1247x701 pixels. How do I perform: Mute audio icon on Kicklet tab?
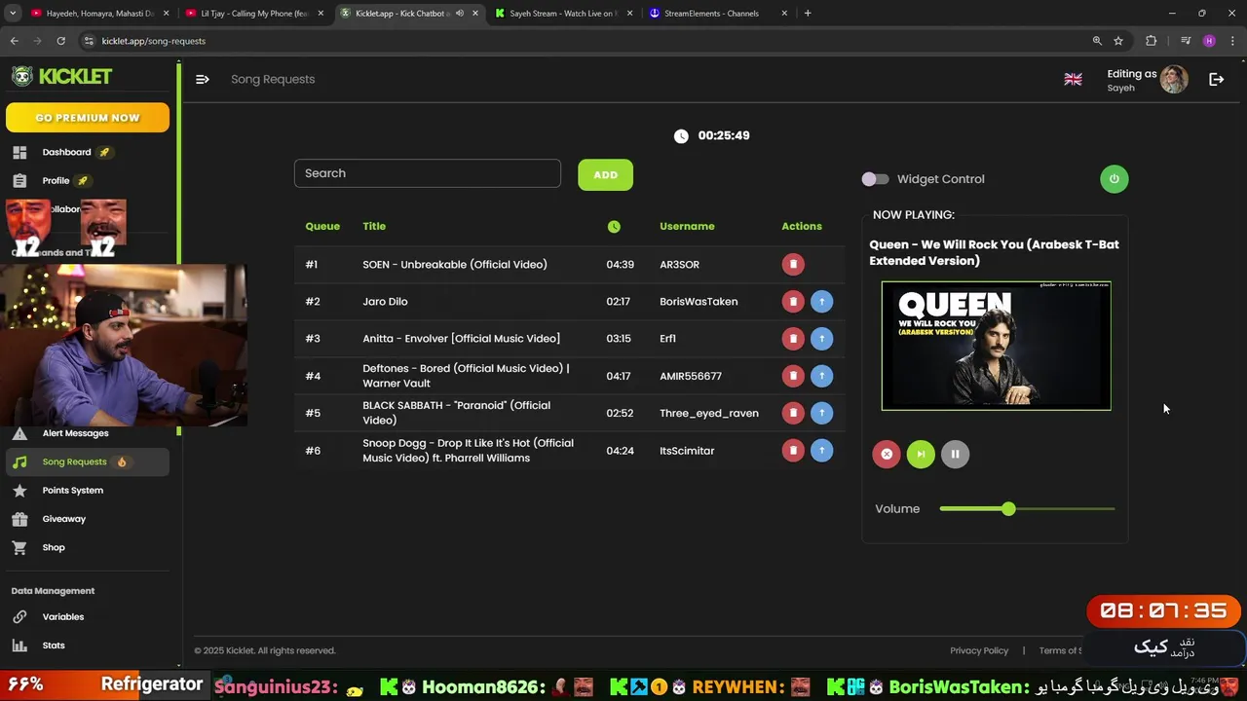[460, 14]
